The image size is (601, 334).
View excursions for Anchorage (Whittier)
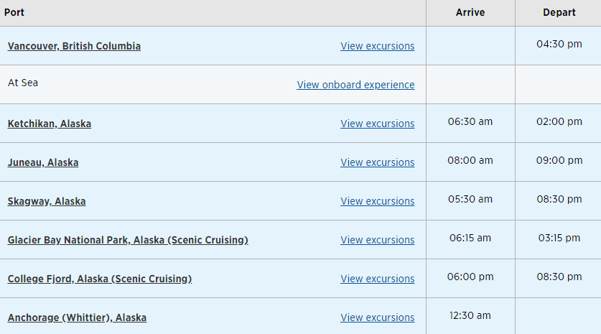click(378, 318)
